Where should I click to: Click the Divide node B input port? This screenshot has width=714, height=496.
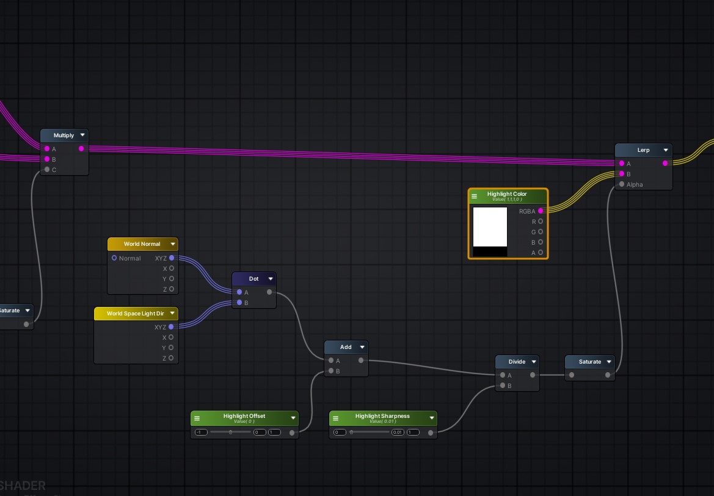click(503, 386)
